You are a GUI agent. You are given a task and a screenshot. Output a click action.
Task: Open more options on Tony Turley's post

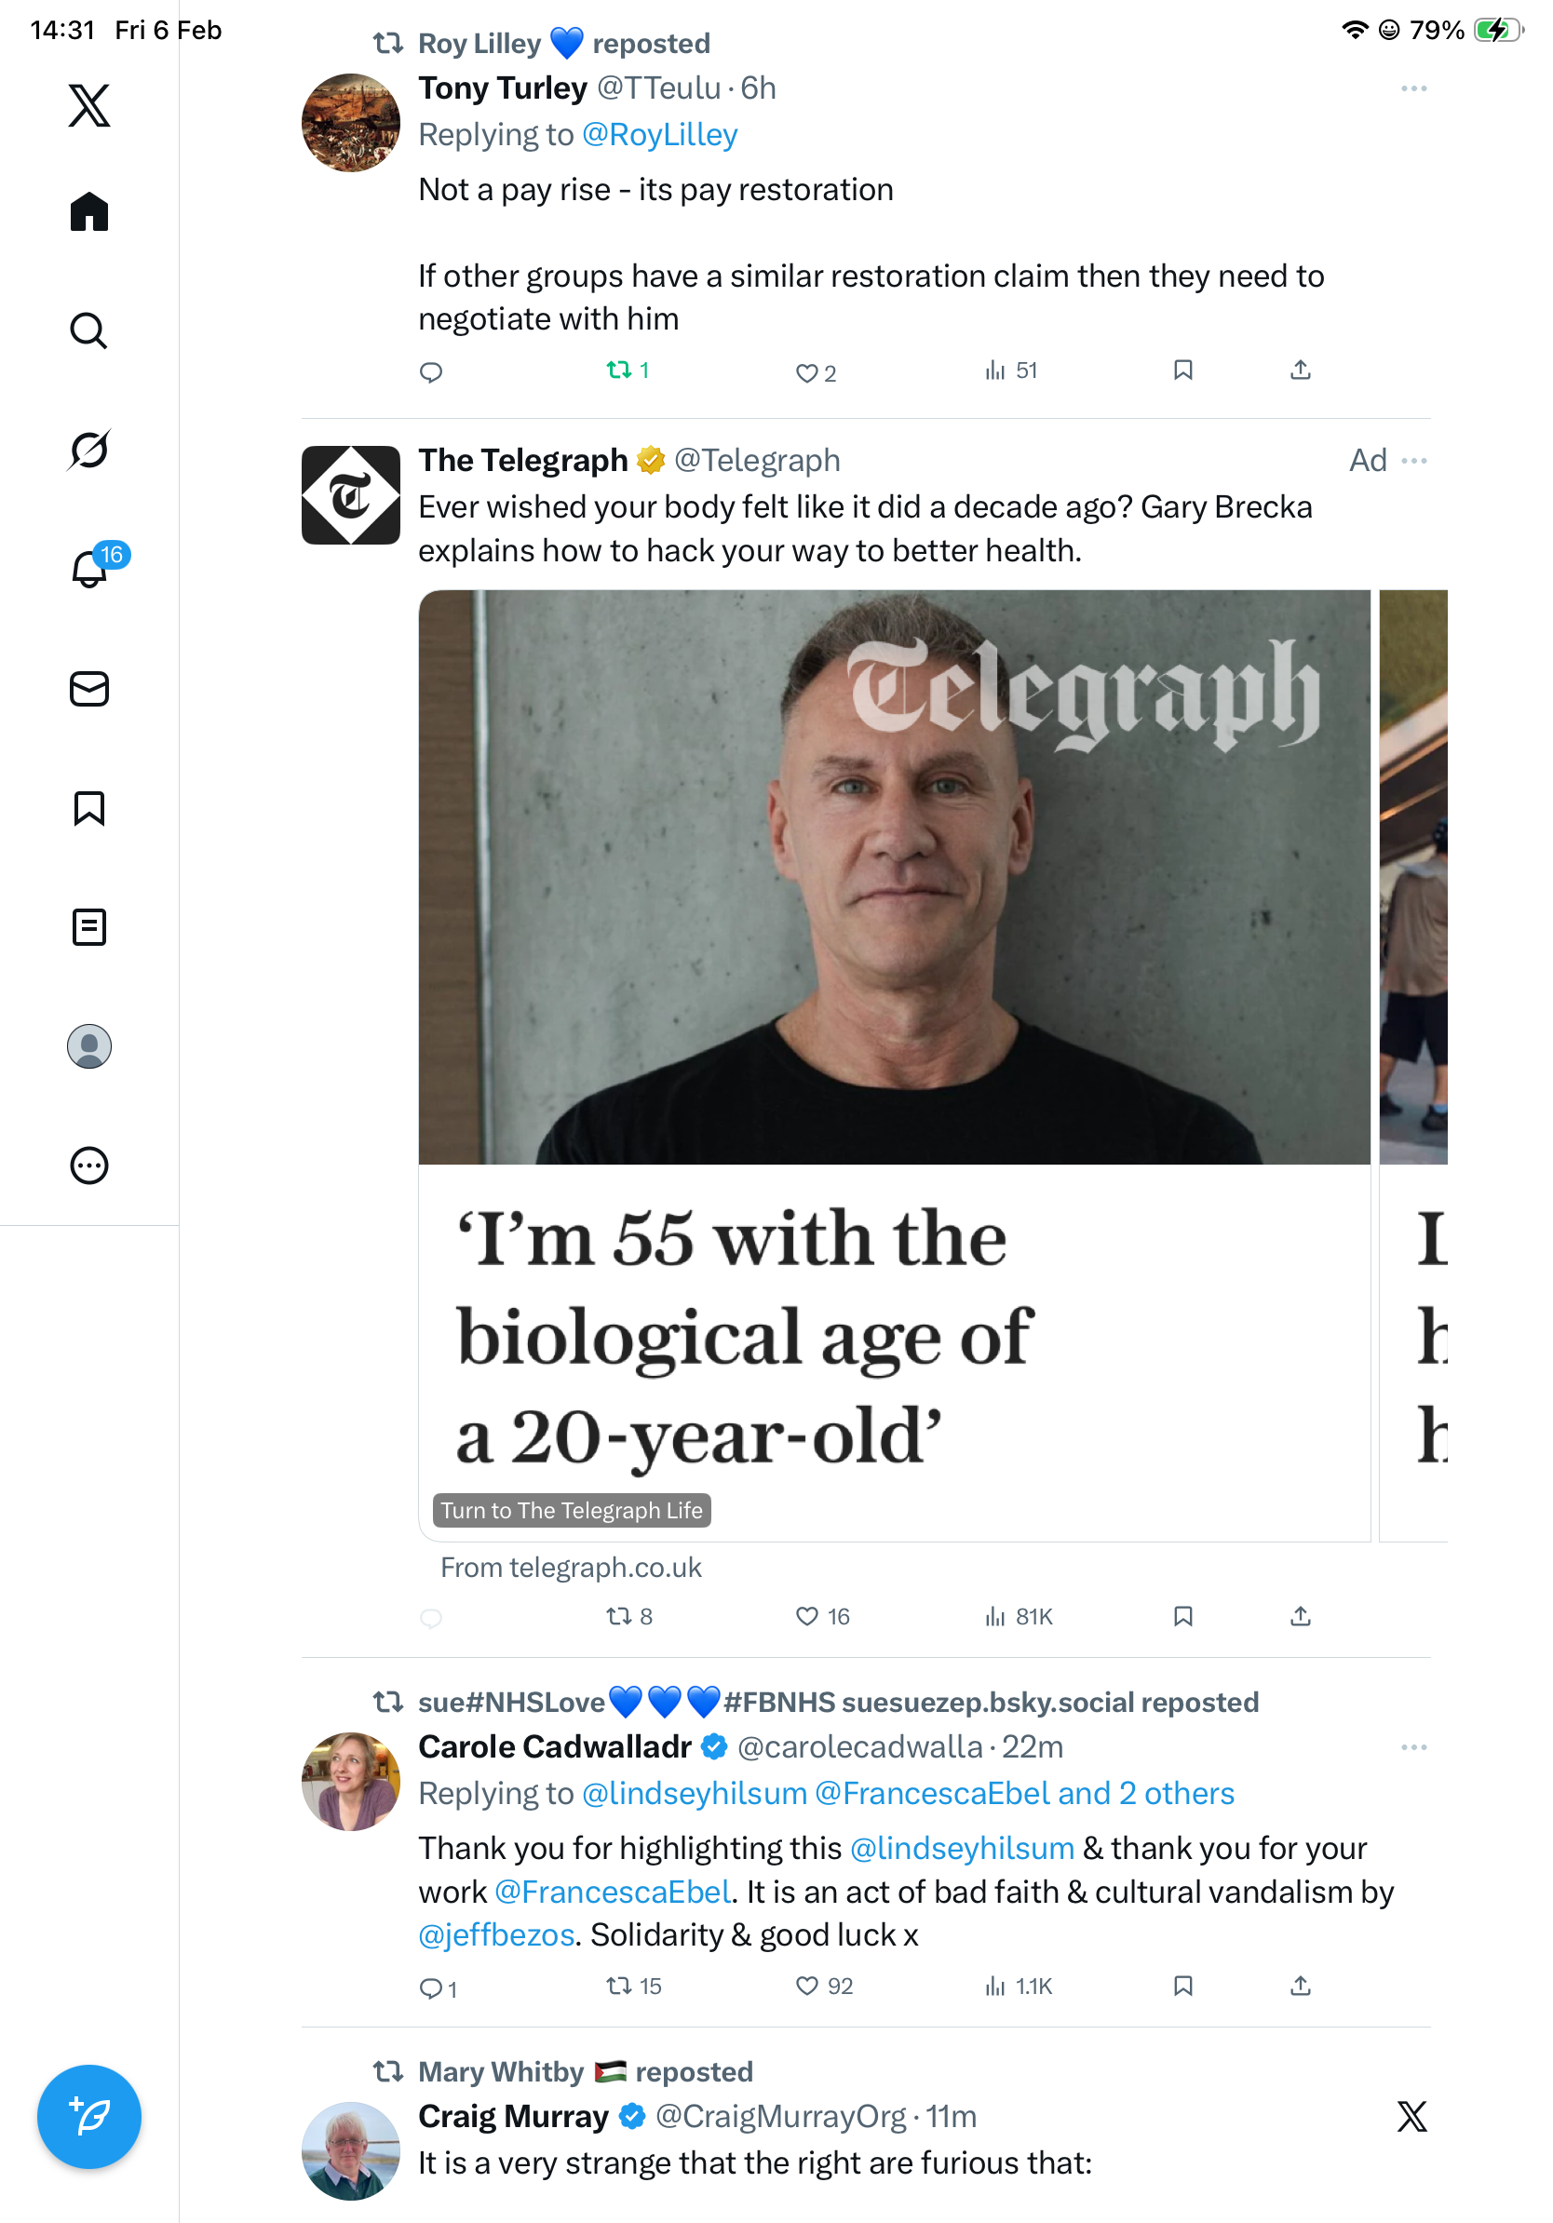[x=1413, y=89]
